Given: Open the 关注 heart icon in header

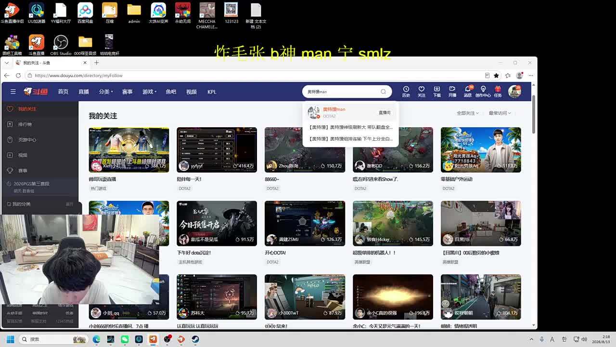Looking at the screenshot, I should click(422, 92).
